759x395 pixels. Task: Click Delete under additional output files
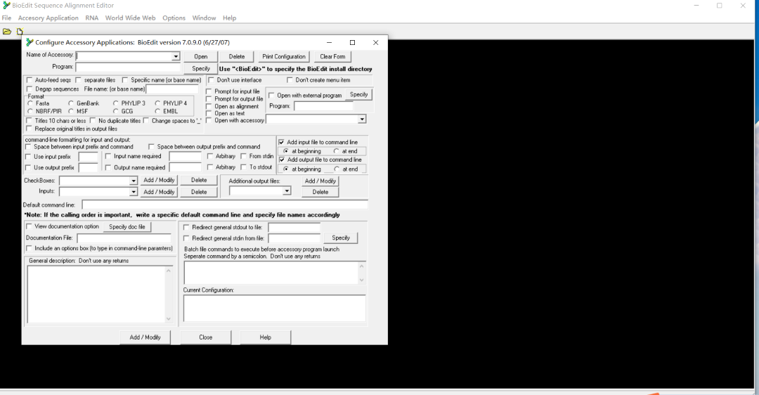click(x=320, y=192)
